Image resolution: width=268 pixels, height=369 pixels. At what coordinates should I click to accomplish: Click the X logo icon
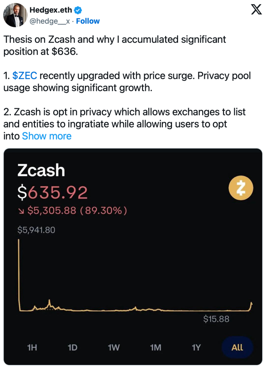256,10
